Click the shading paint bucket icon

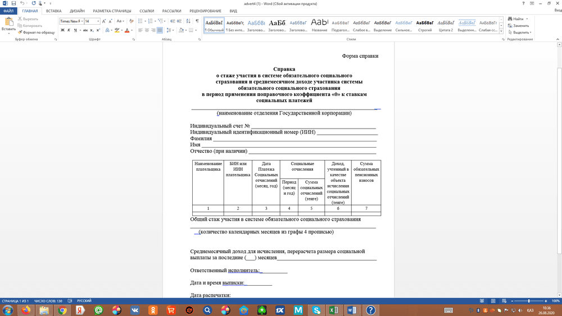[x=181, y=30]
